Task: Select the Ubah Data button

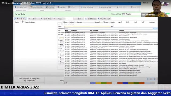Action: [46, 19]
